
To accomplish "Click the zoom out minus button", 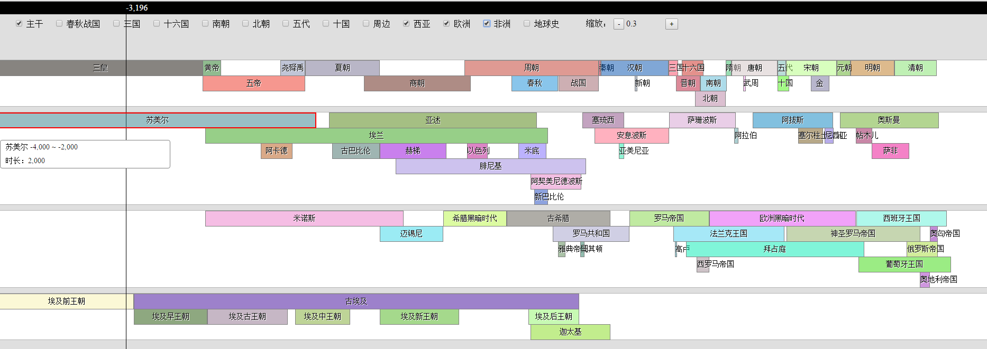I will (x=618, y=24).
